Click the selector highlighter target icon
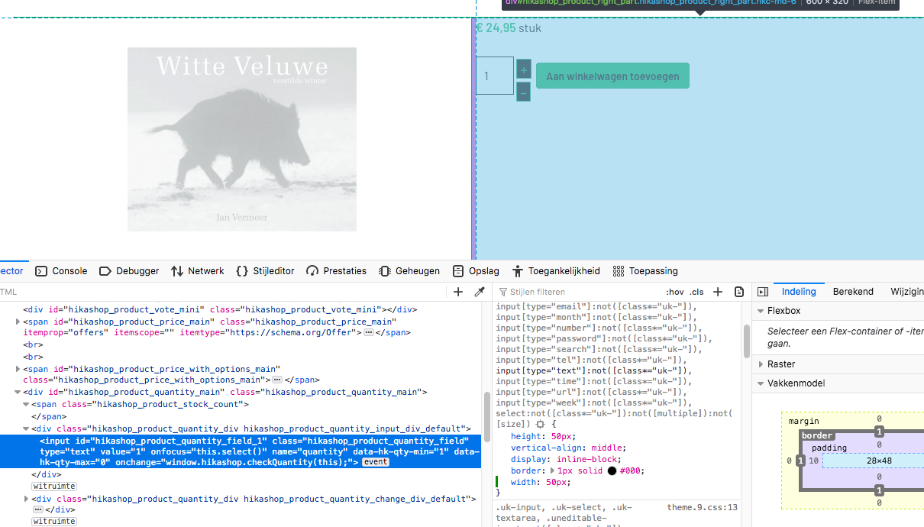The width and height of the screenshot is (924, 527). [541, 424]
